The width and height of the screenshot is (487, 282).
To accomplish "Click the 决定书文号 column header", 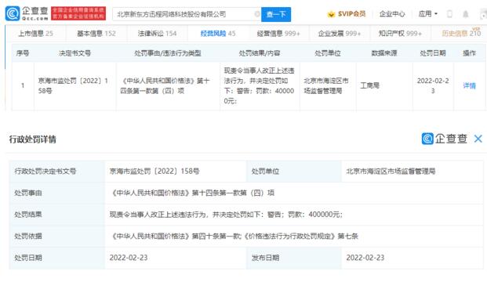I will click(75, 53).
